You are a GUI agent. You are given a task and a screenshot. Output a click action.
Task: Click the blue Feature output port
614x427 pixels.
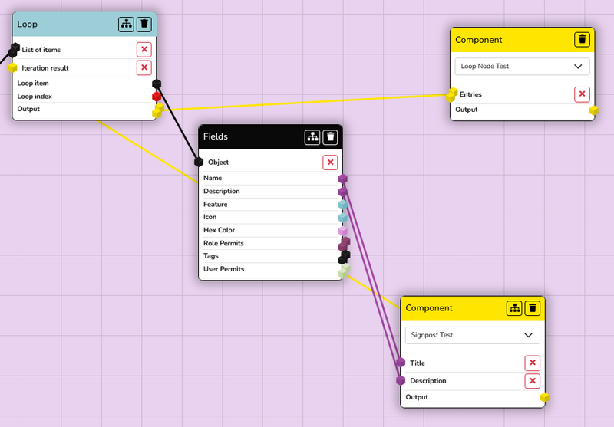click(342, 205)
